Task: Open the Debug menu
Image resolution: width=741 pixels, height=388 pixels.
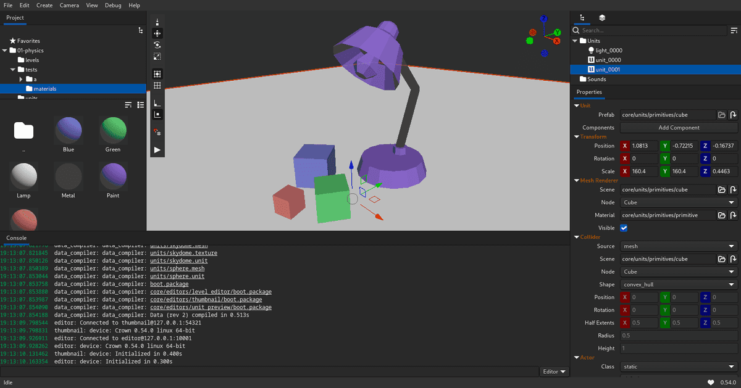Action: 113,6
